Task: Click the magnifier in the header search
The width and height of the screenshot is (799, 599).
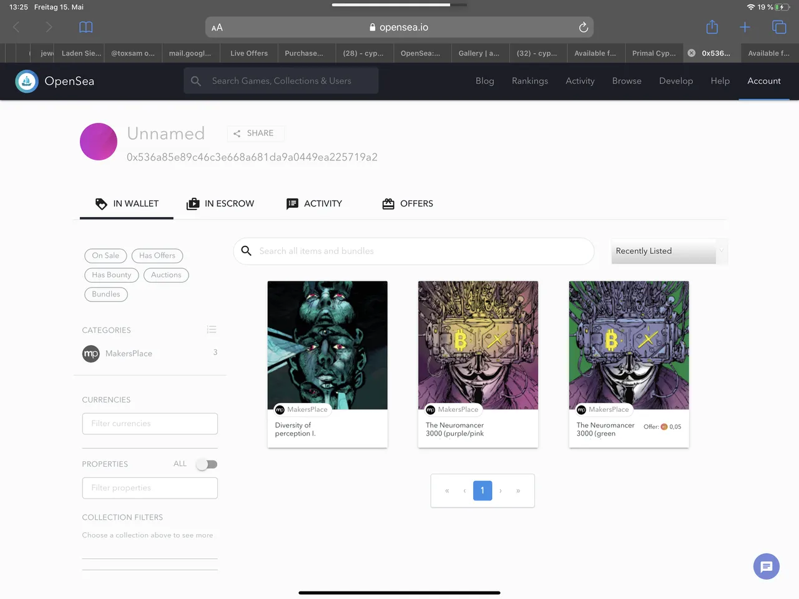Action: click(196, 81)
